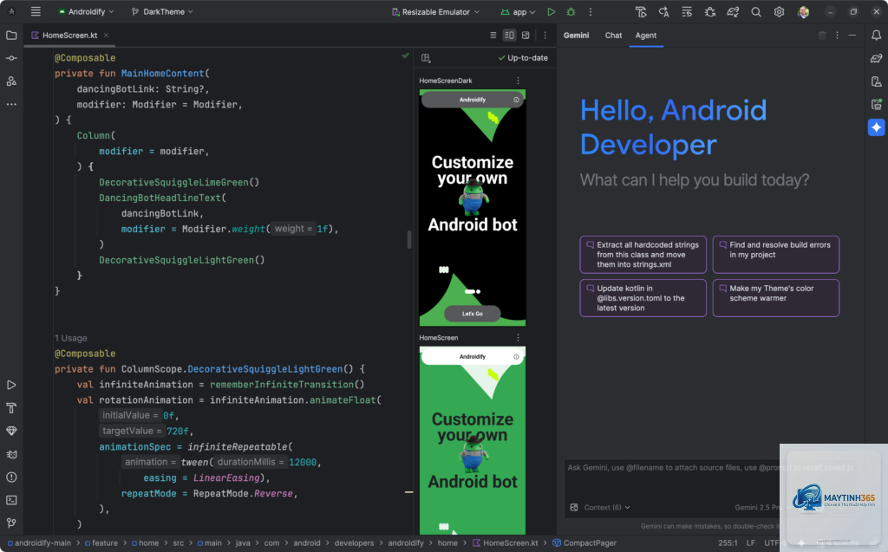Switch editor to split code and preview view
This screenshot has width=888, height=552.
(x=509, y=36)
